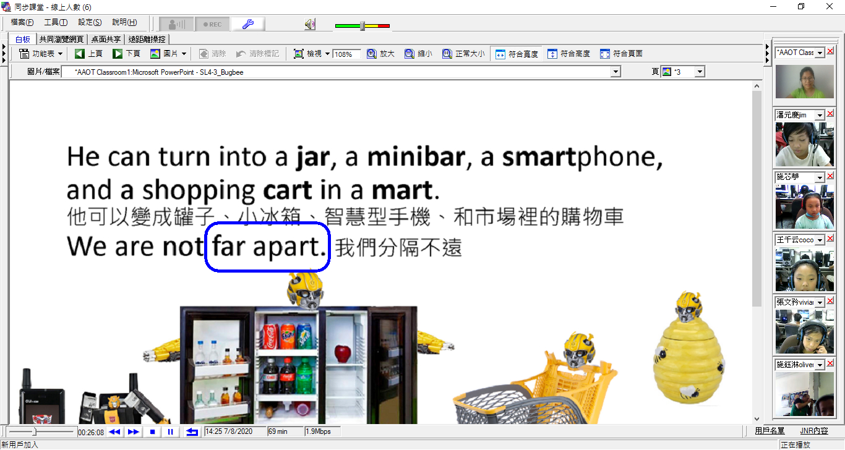The width and height of the screenshot is (845, 450).
Task: Click the 14:25 7/8/2020 status field
Action: pyautogui.click(x=234, y=431)
